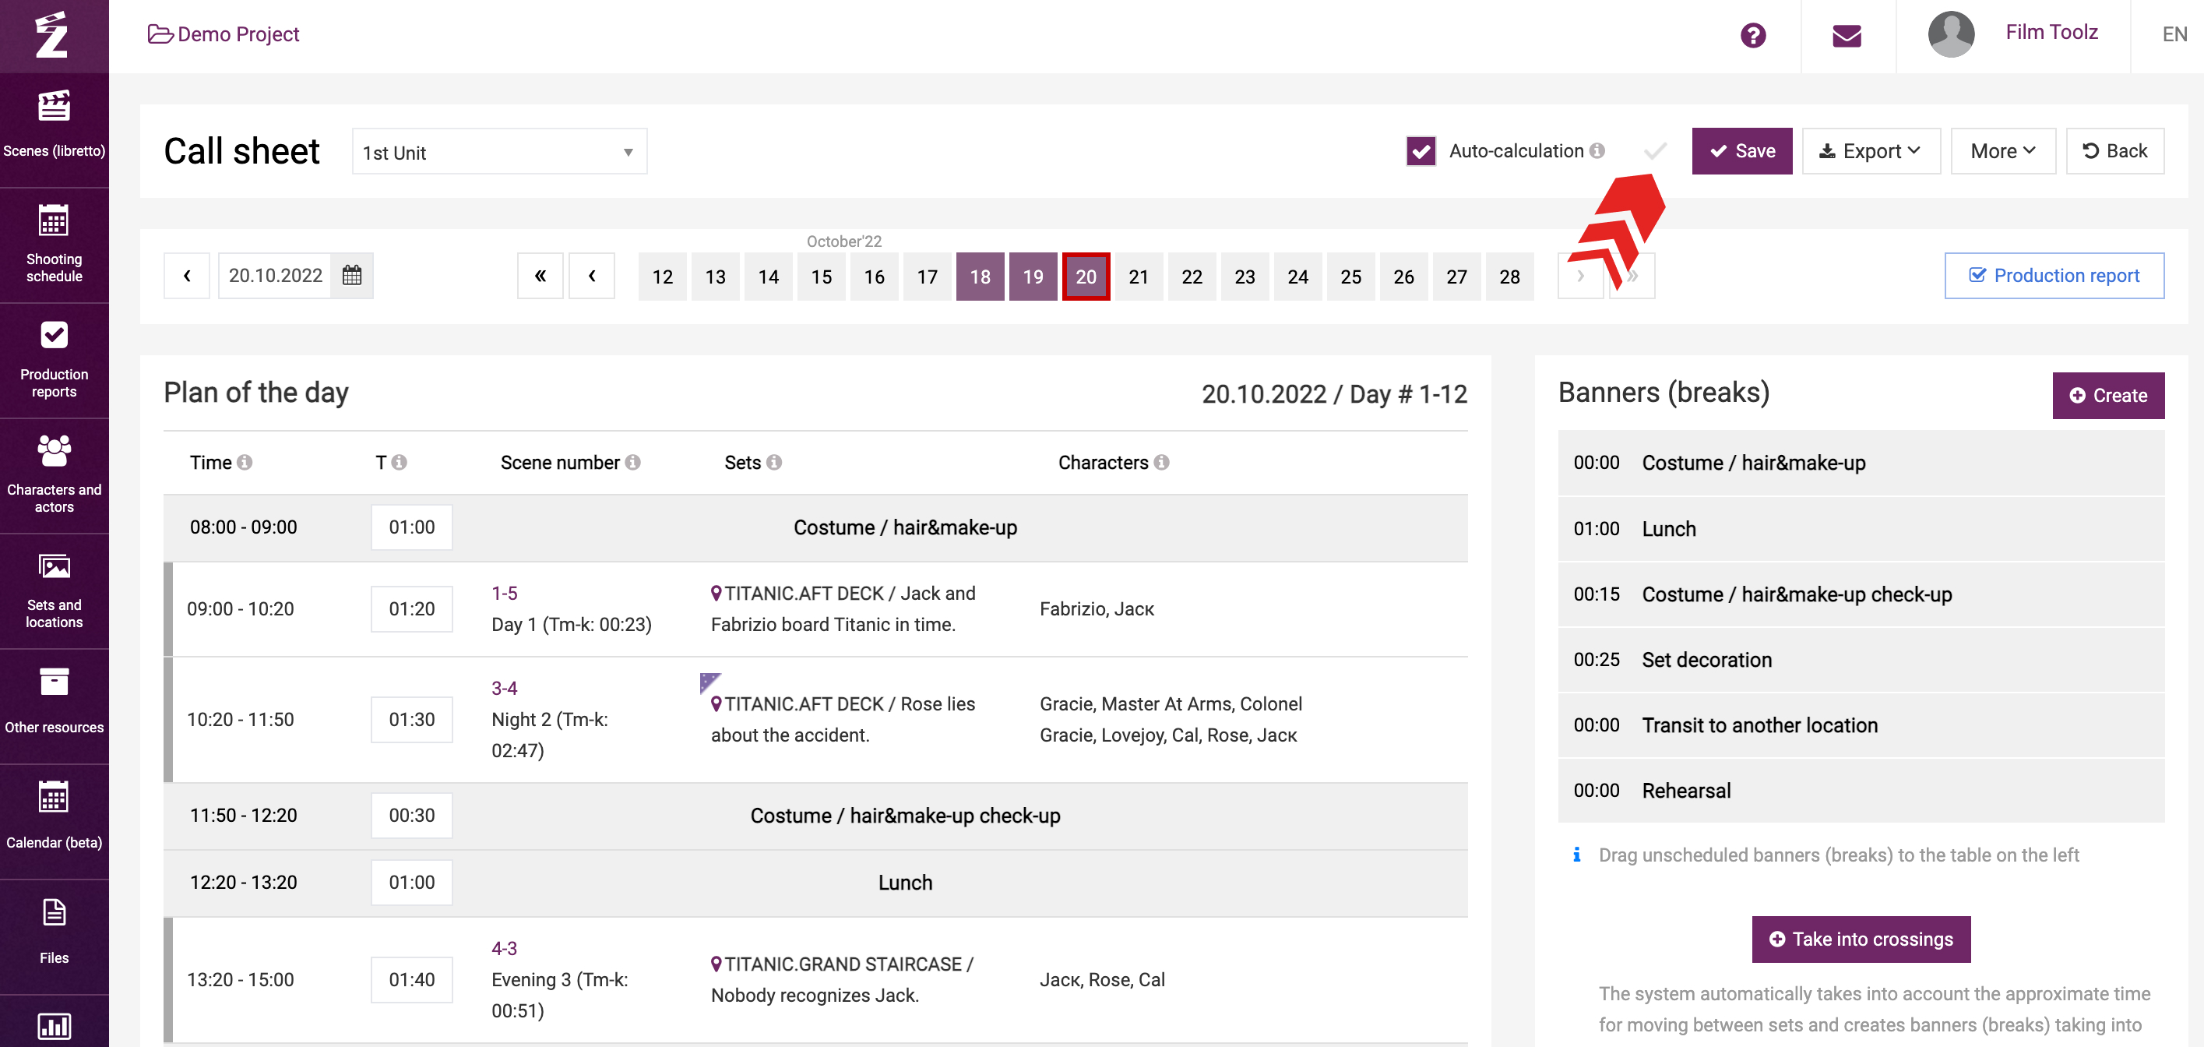The height and width of the screenshot is (1047, 2204).
Task: Go to previous day arrow beside date field
Action: [186, 276]
